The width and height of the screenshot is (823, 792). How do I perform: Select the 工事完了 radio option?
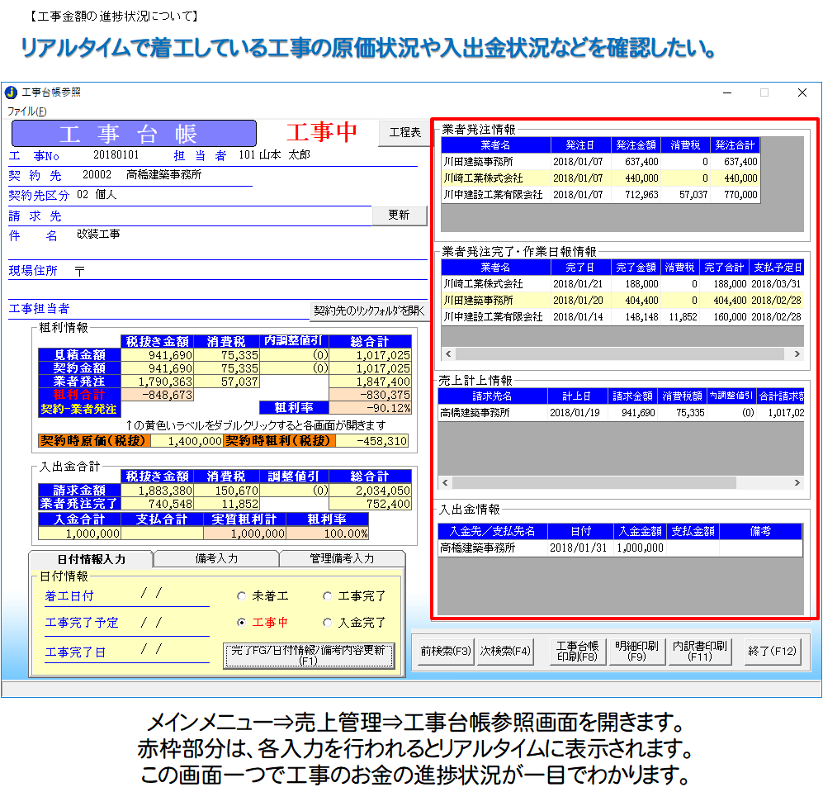(x=328, y=596)
